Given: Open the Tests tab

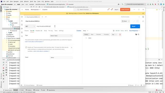Looking at the screenshot, I should point(56,31).
